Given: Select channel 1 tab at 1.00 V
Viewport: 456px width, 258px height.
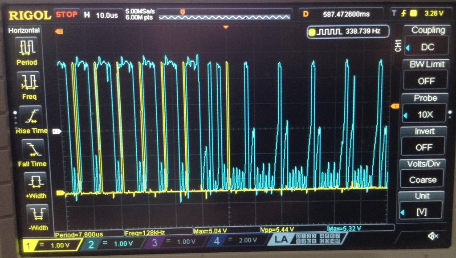Looking at the screenshot, I should pos(51,244).
